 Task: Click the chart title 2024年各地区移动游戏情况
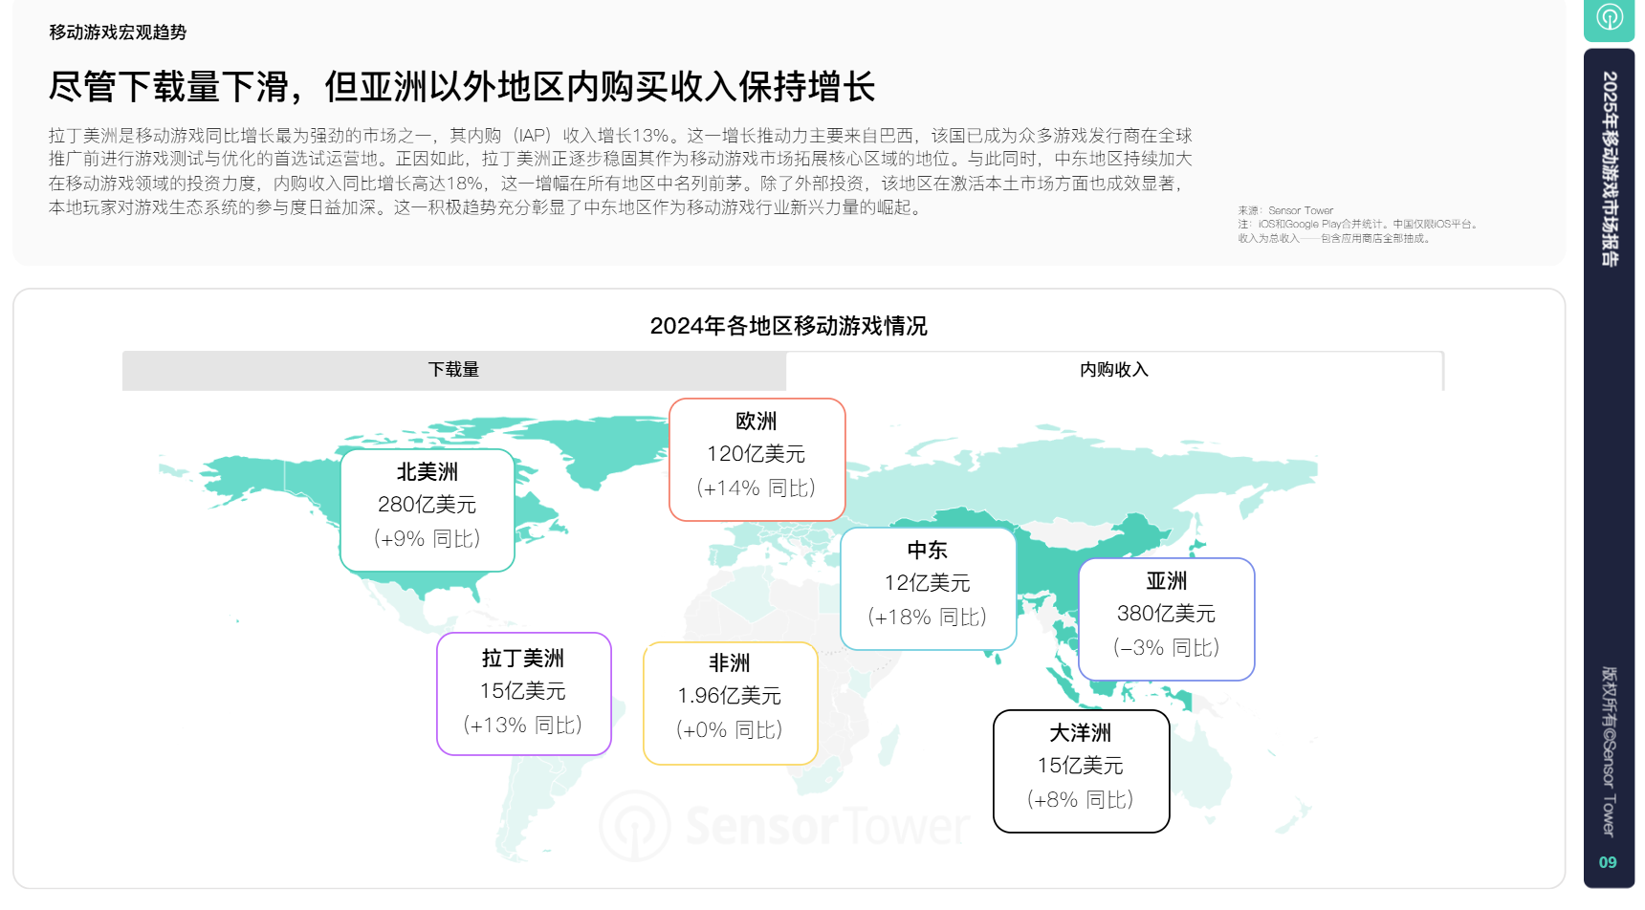(x=788, y=326)
